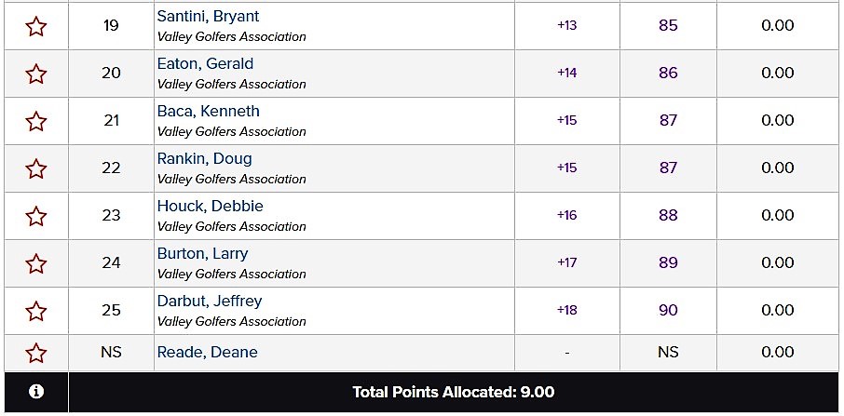
Task: Open Santini, Bryant player profile
Action: (x=208, y=17)
